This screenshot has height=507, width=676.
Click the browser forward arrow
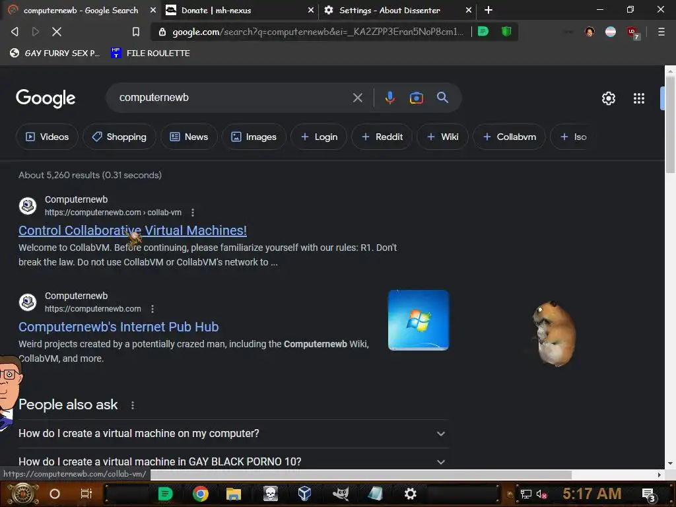click(36, 32)
